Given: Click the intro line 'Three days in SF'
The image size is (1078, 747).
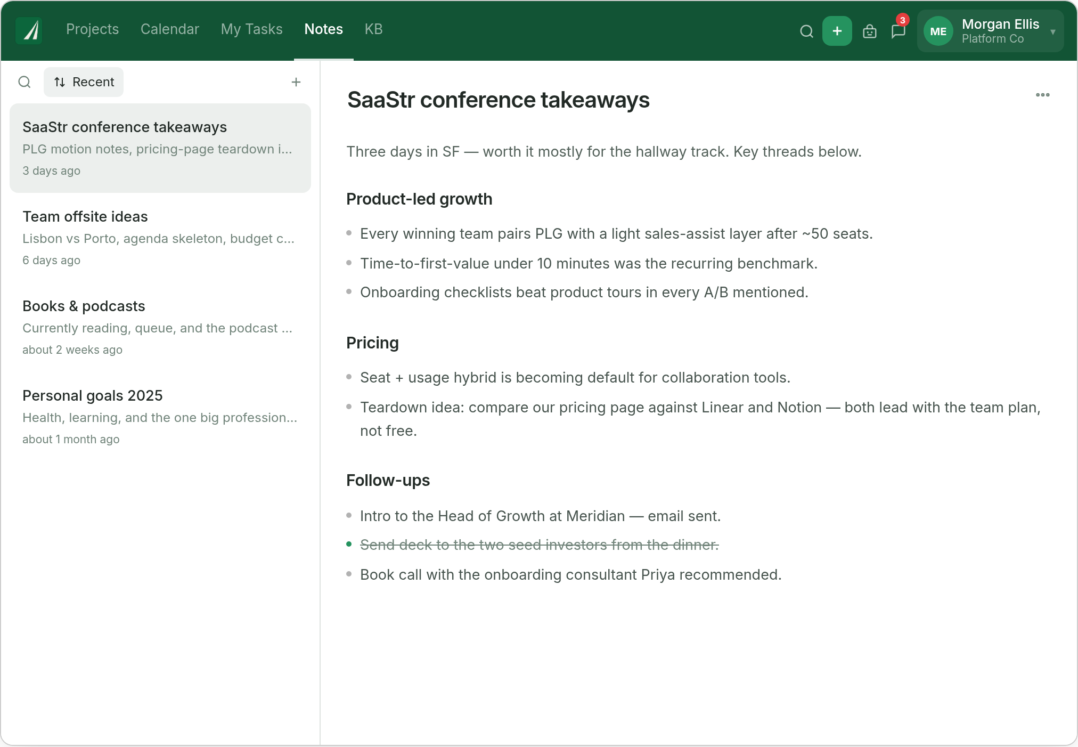Looking at the screenshot, I should [x=604, y=152].
